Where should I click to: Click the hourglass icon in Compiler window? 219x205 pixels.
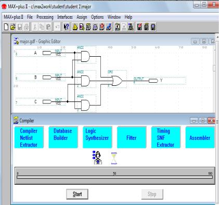point(114,158)
